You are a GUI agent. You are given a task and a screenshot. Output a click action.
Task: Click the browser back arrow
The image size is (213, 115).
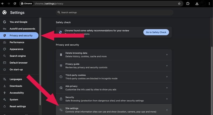pos(3,3)
